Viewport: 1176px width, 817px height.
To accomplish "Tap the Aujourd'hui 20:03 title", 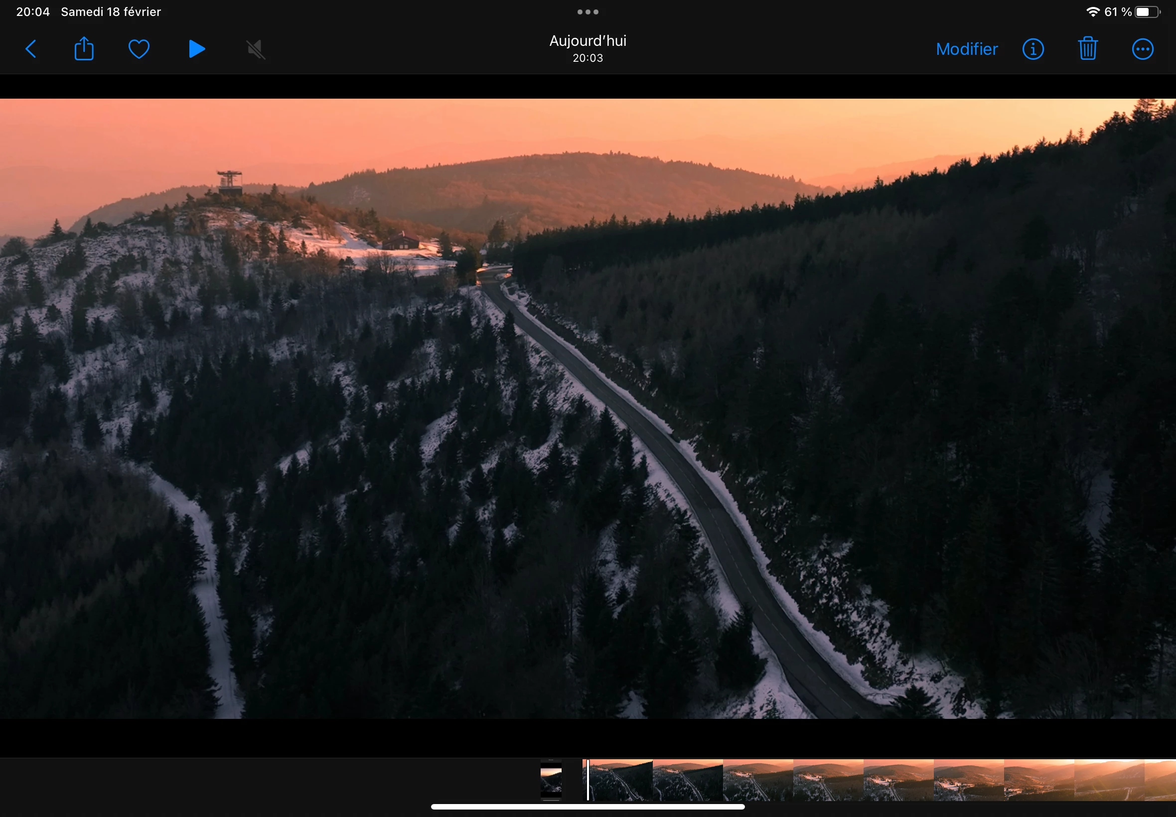I will (588, 48).
